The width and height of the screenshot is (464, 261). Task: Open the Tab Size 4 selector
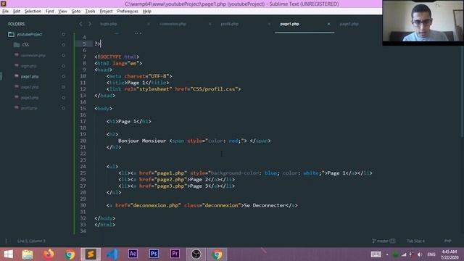click(x=415, y=241)
